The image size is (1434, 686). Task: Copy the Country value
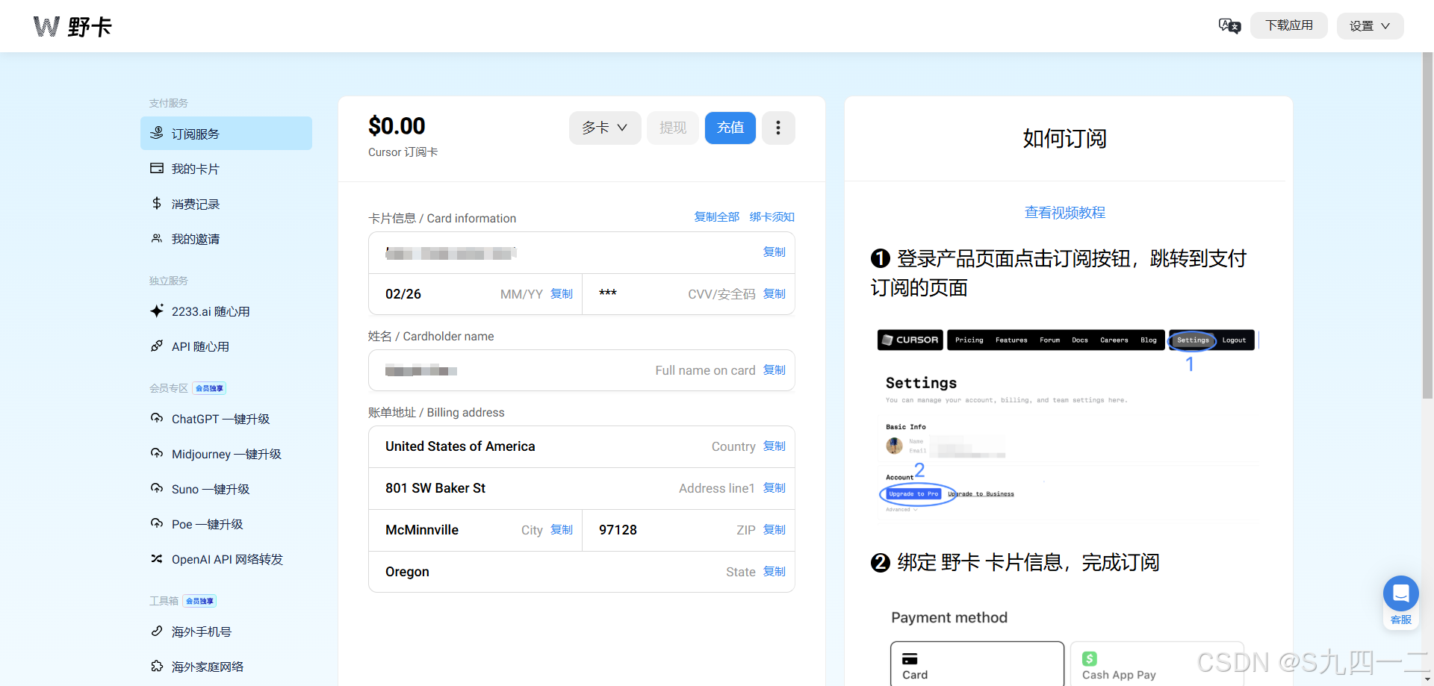tap(775, 446)
